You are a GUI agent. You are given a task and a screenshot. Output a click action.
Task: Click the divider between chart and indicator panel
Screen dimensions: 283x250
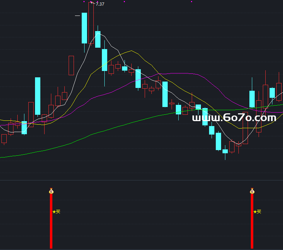pos(141,180)
